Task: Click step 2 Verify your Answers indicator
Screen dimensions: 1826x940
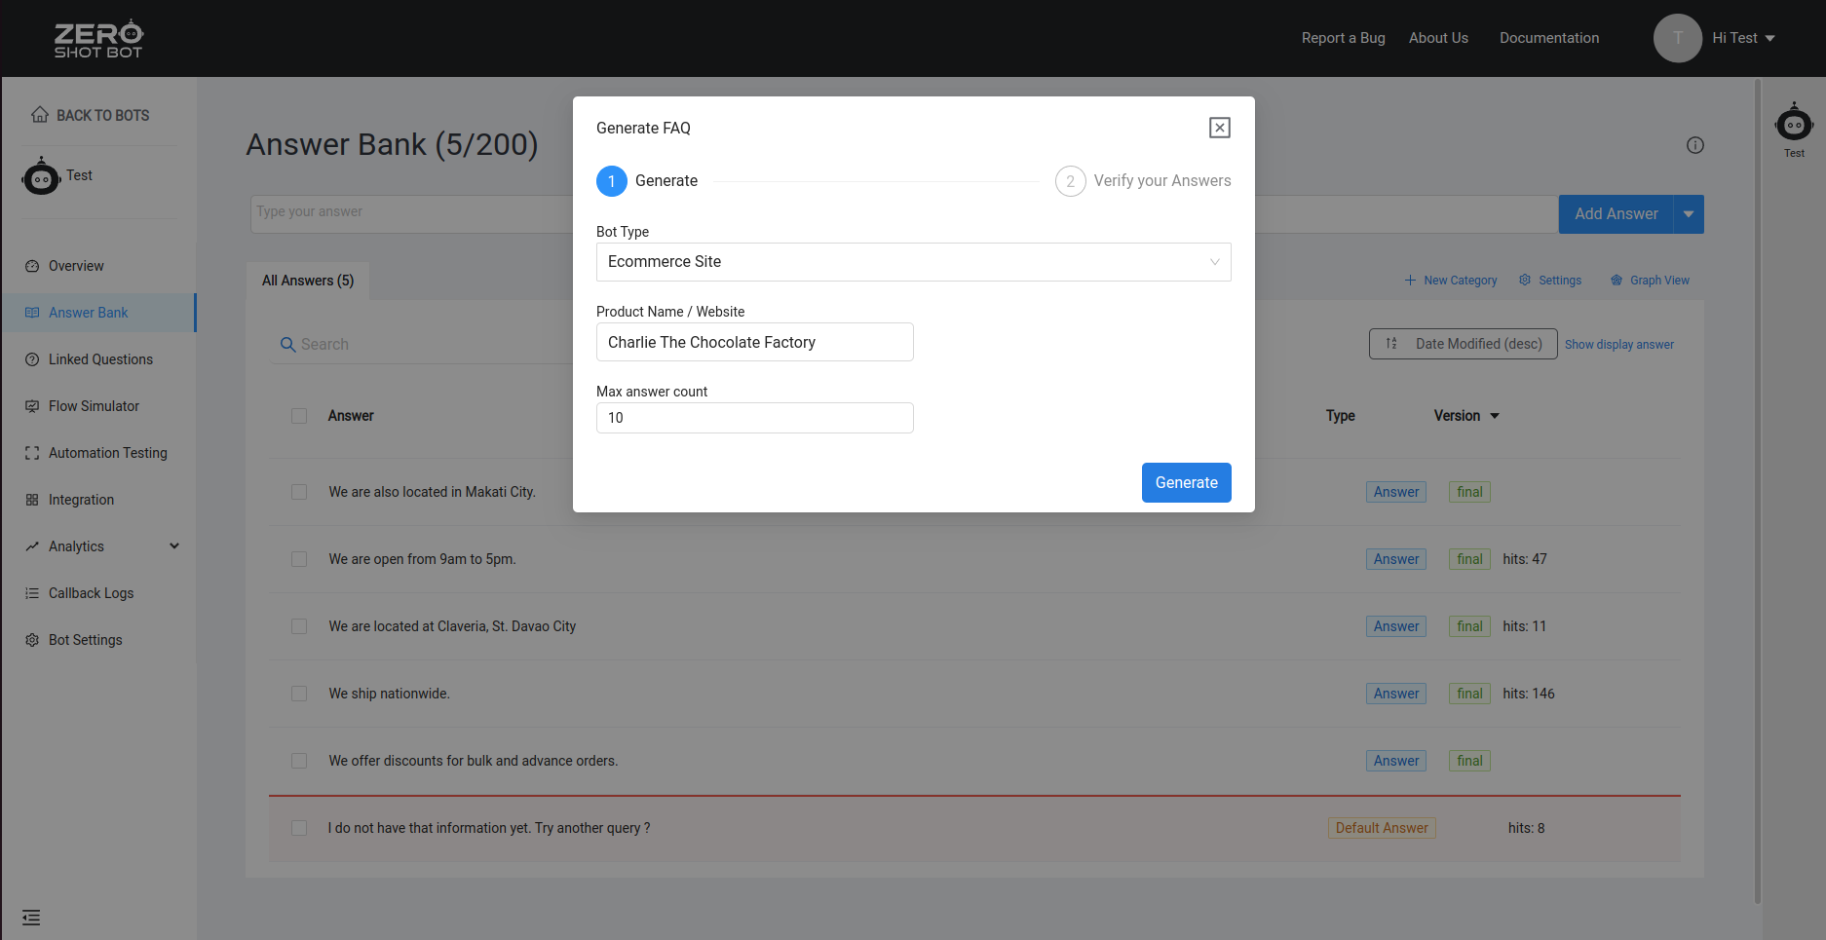Action: coord(1071,181)
